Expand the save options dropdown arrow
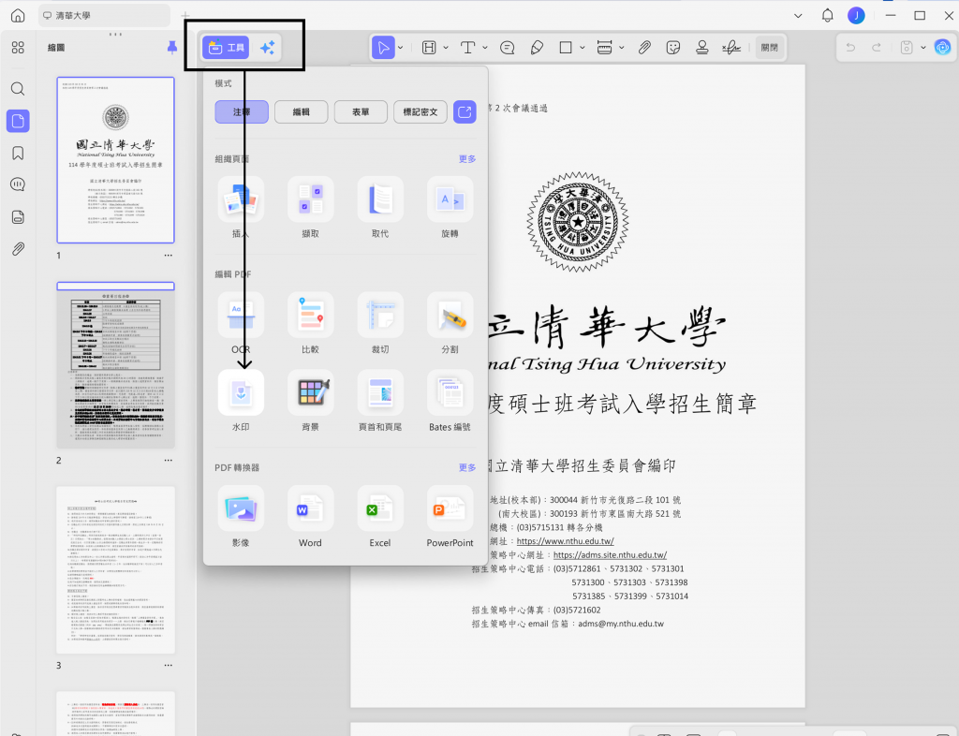The height and width of the screenshot is (736, 959). coord(922,48)
